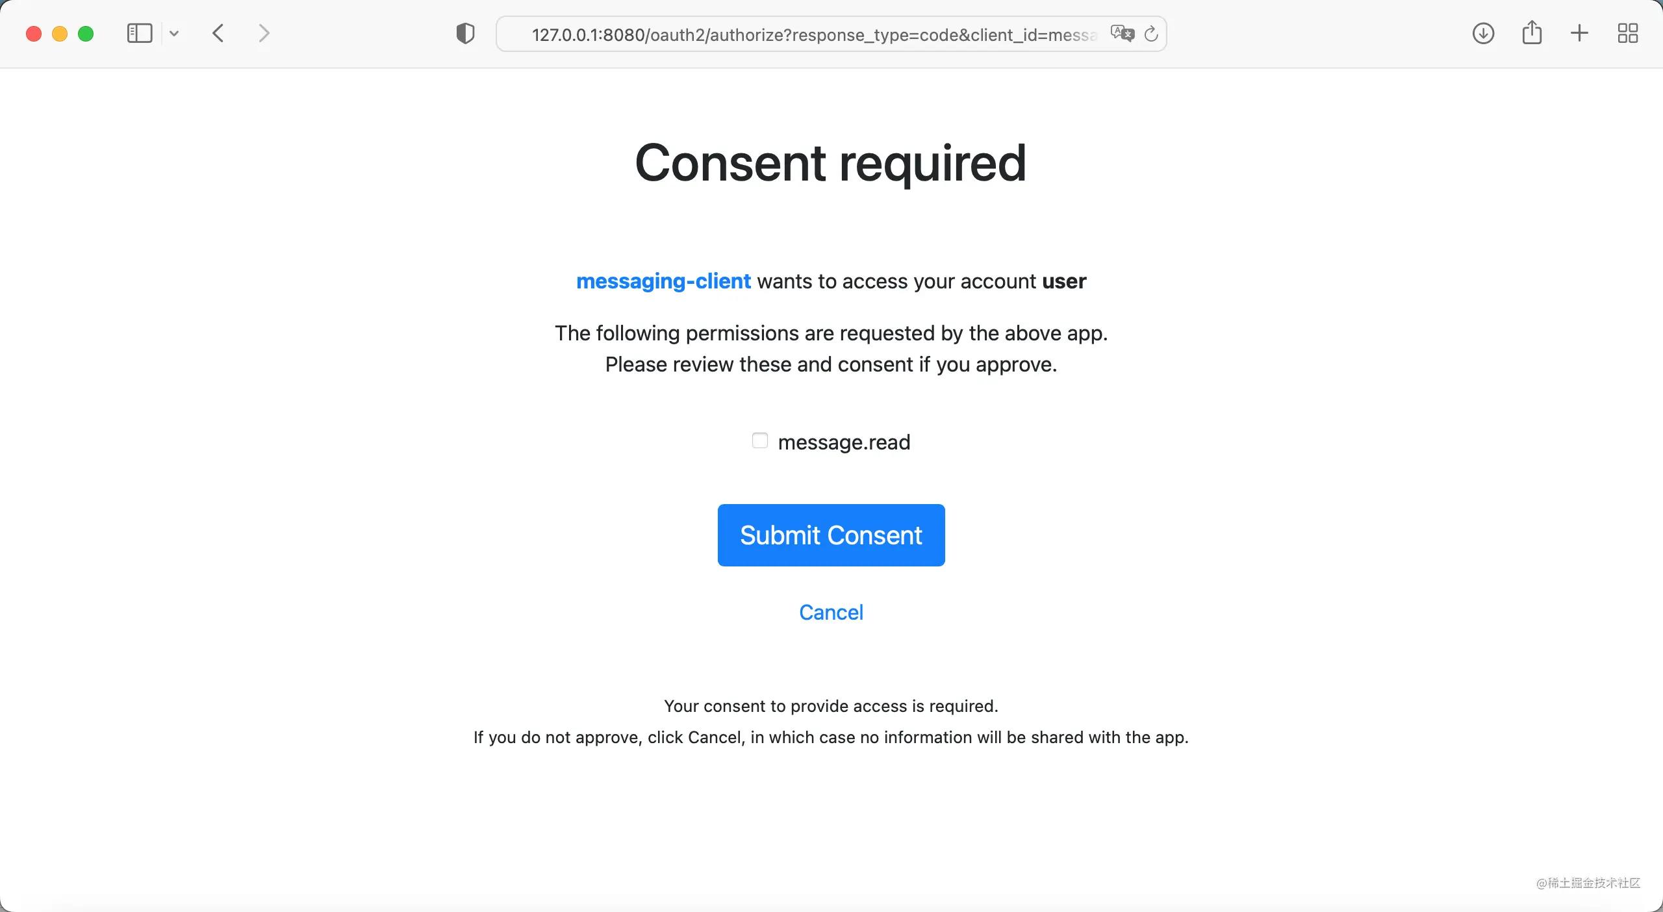Close the Safari window
The width and height of the screenshot is (1663, 912).
click(34, 34)
